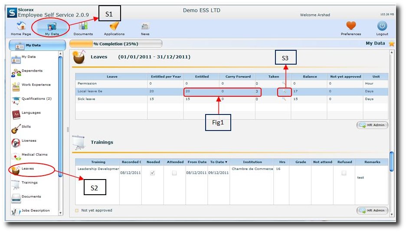Collapse the My Data sidebar panel header

point(37,45)
